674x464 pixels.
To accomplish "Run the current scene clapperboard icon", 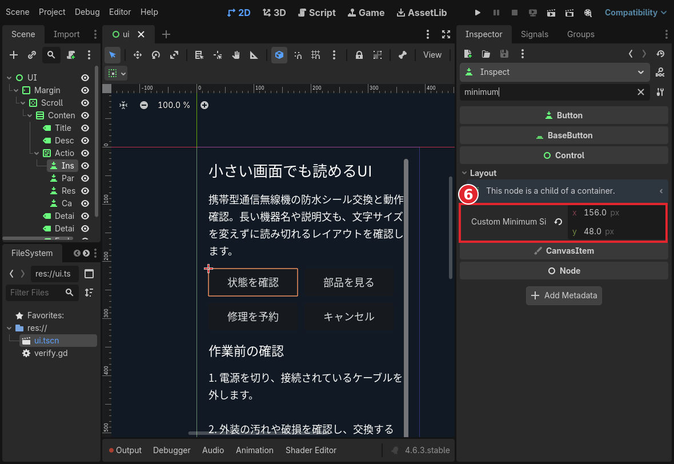I will [551, 13].
